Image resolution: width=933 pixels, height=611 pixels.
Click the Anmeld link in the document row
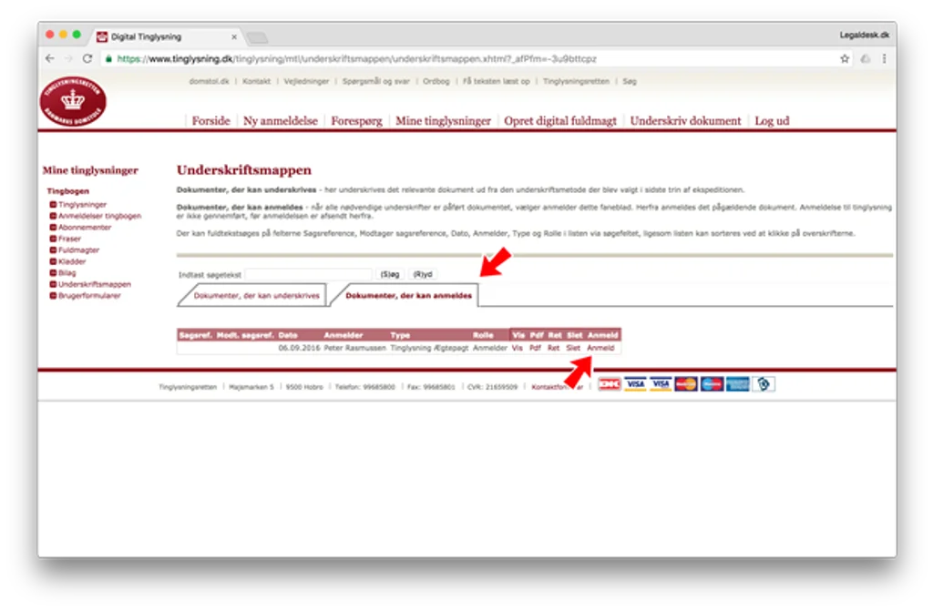coord(600,348)
